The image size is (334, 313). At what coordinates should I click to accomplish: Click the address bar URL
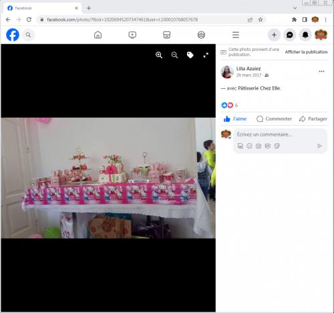click(122, 19)
